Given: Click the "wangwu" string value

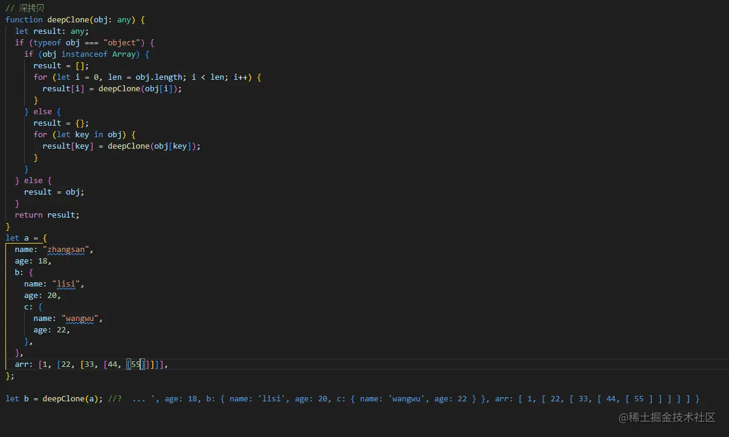Looking at the screenshot, I should pos(80,318).
